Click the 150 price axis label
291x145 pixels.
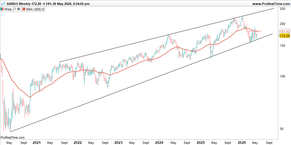(x=283, y=46)
